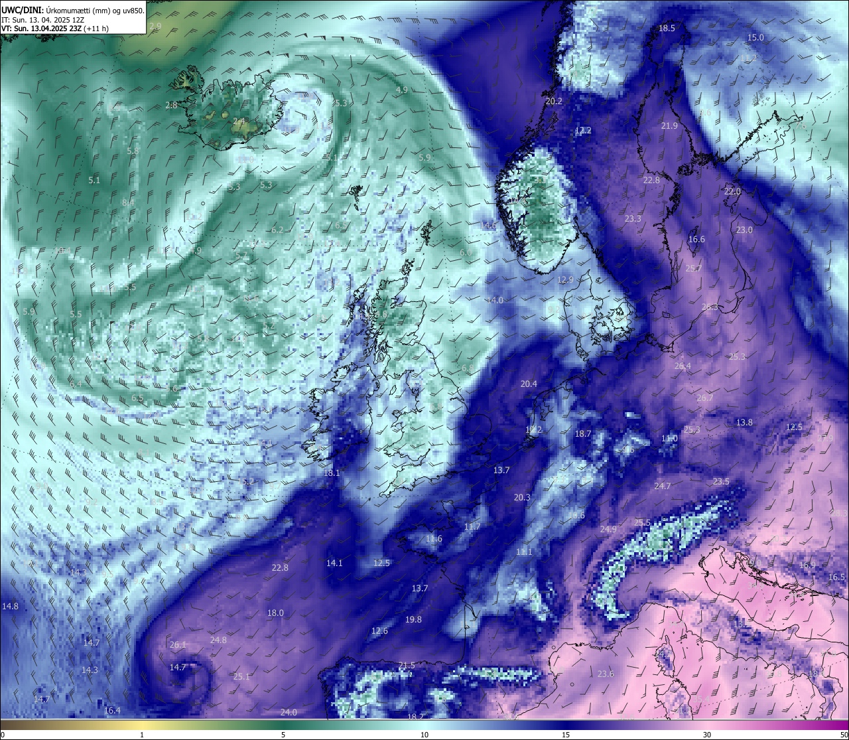Select the 23.5 value over Austria region
The image size is (849, 740).
(x=721, y=481)
